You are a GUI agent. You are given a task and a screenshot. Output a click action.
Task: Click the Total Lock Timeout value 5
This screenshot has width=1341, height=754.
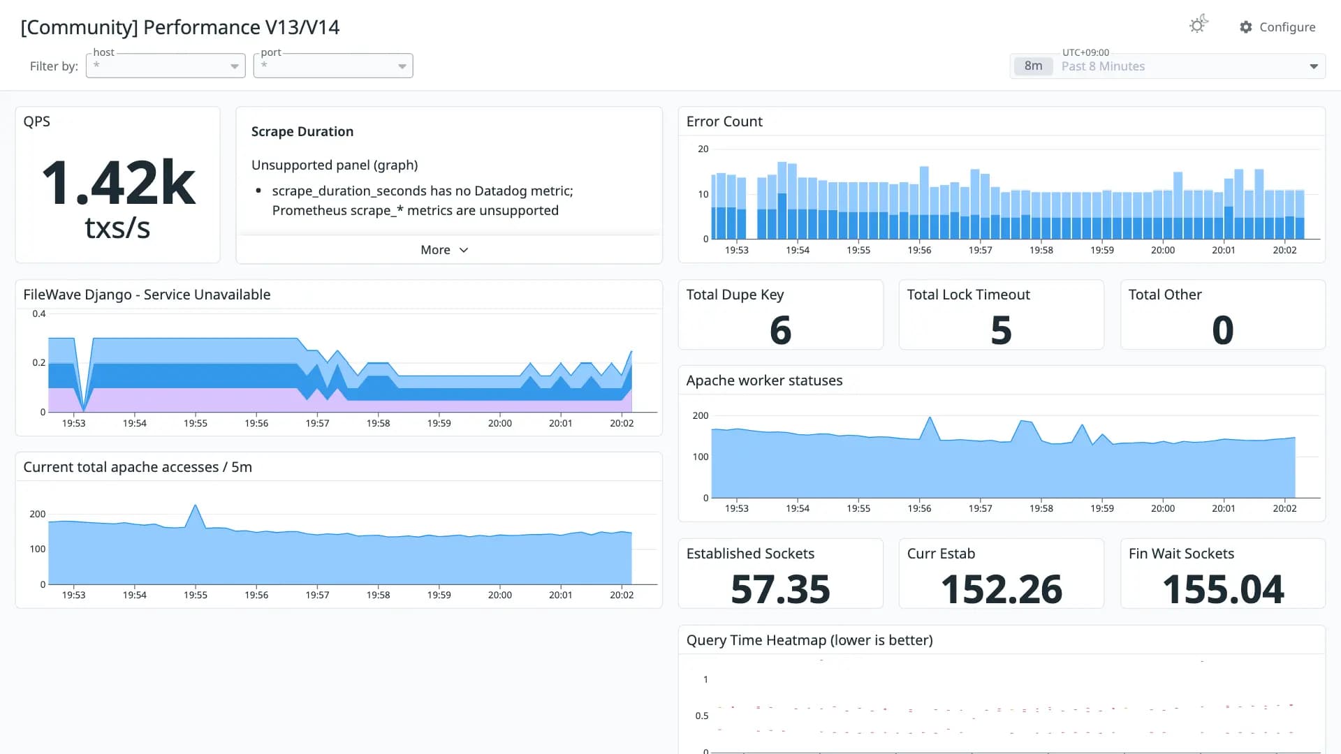point(1001,330)
